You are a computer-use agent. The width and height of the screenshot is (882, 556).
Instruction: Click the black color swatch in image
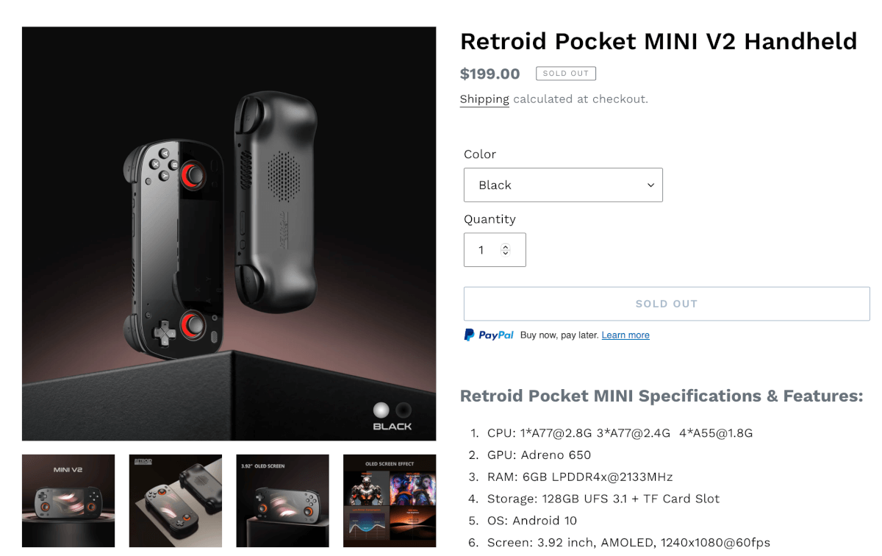point(404,410)
